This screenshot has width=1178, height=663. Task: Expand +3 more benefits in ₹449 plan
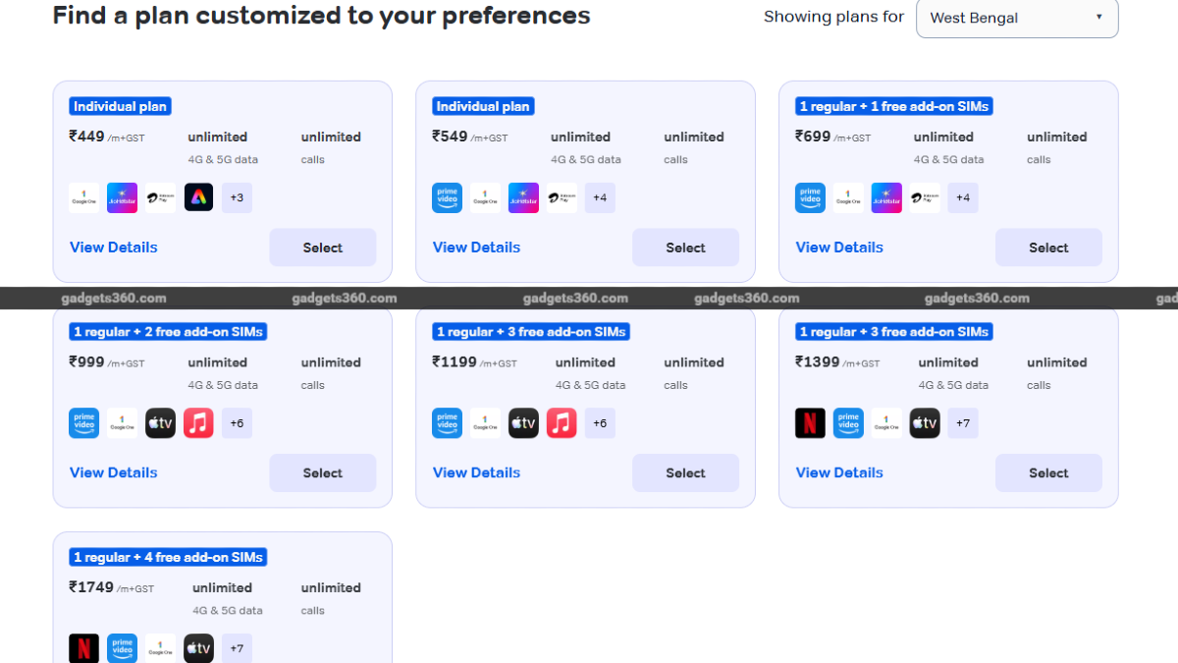tap(237, 197)
